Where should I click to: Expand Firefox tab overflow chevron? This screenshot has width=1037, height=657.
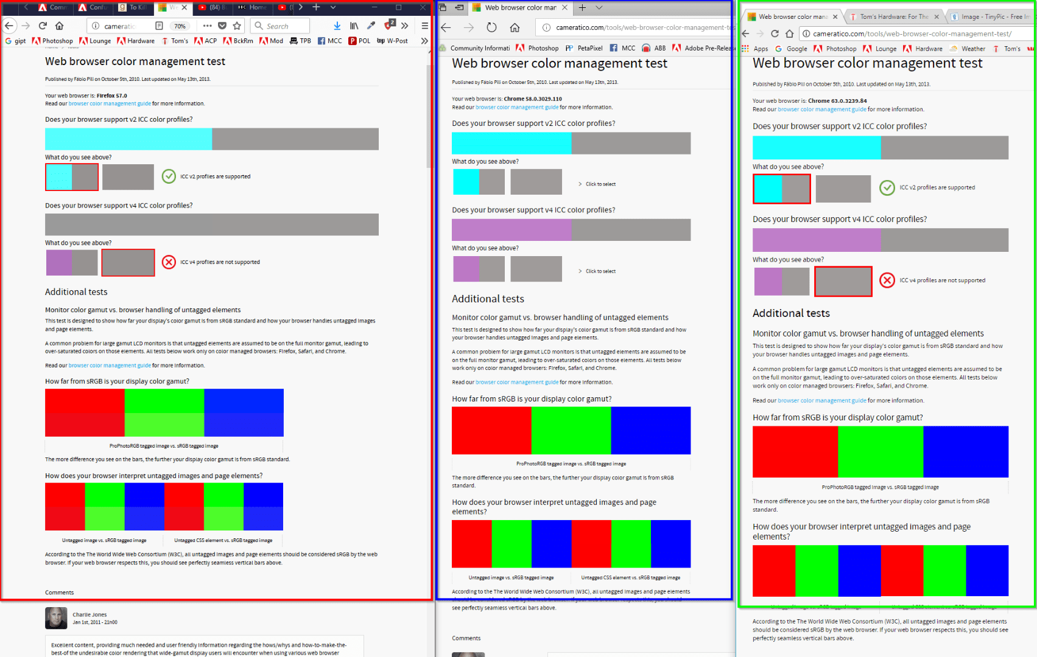tap(300, 8)
